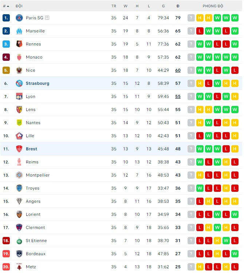Image resolution: width=244 pixels, height=273 pixels.
Task: Click the Lille club crest
Action: (19, 136)
